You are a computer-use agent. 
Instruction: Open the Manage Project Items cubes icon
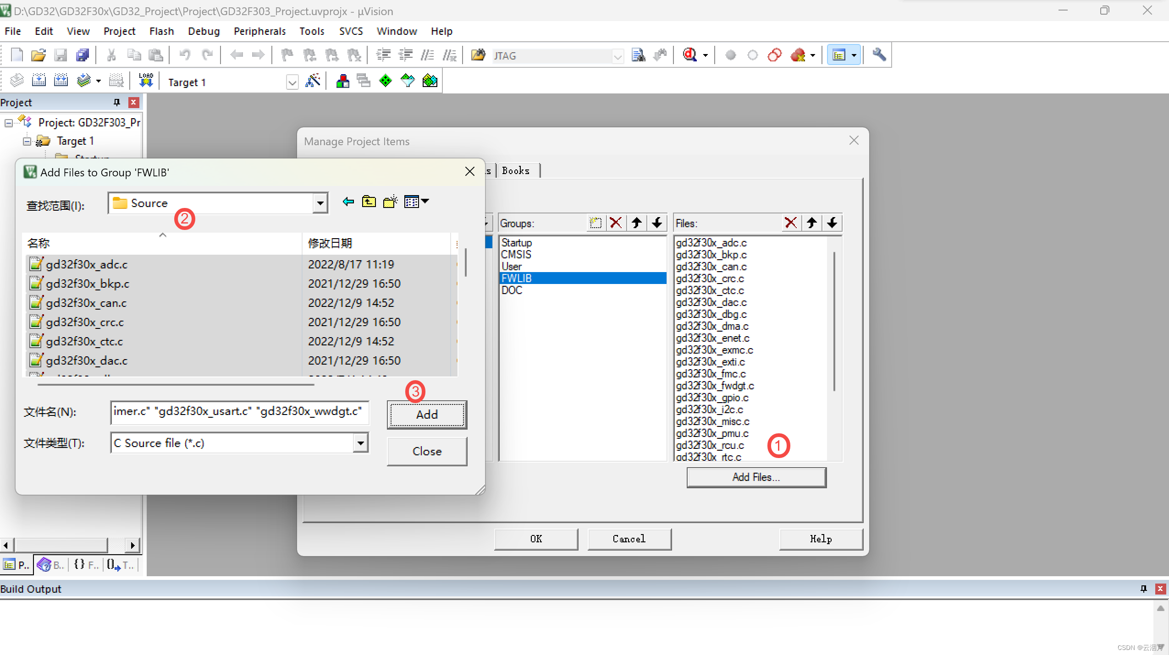click(342, 81)
